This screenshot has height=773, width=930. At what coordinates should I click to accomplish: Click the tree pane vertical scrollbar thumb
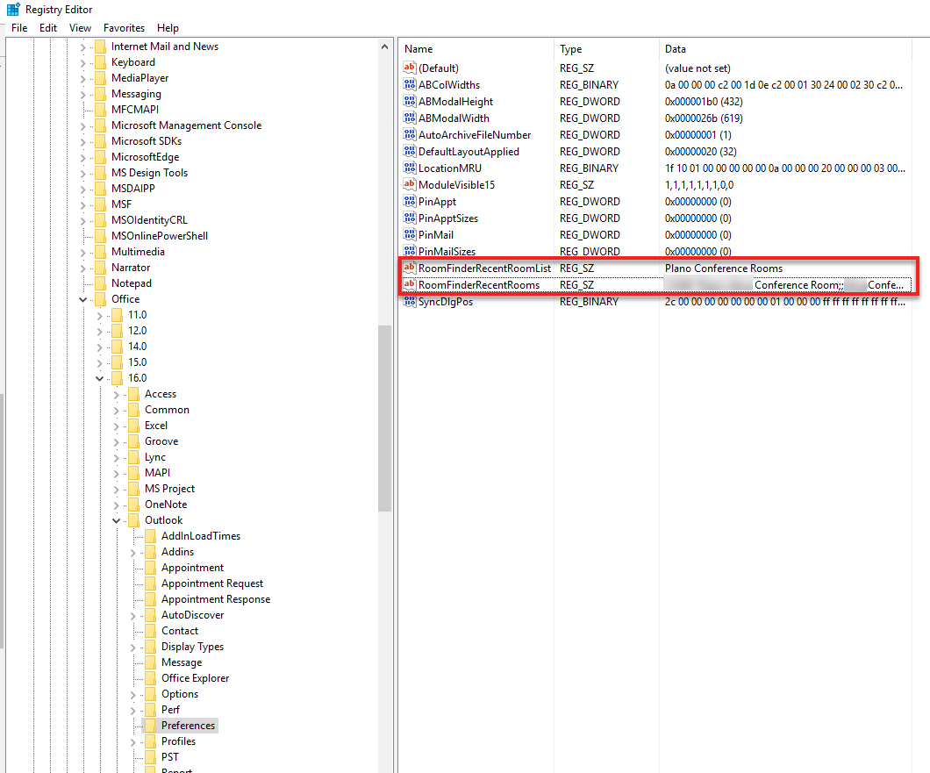pos(384,419)
